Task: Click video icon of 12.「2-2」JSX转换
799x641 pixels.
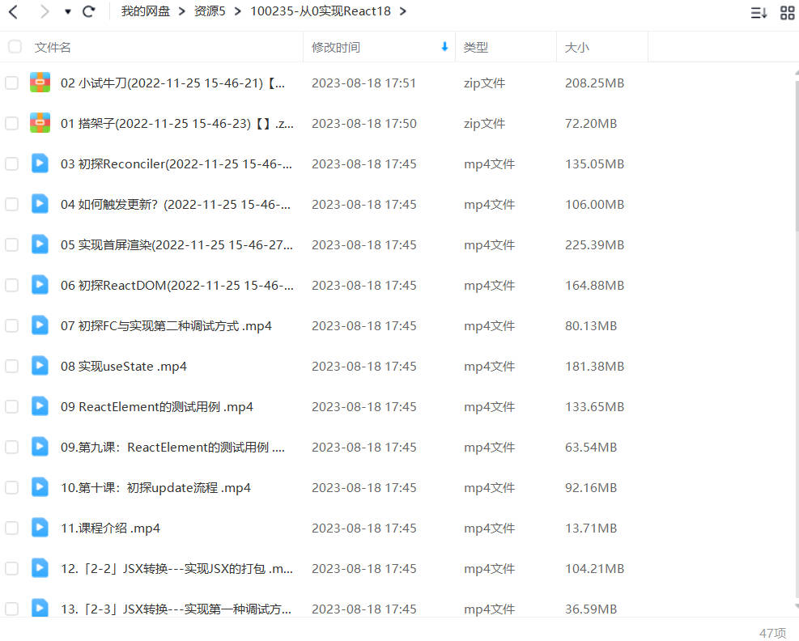Action: pos(40,567)
